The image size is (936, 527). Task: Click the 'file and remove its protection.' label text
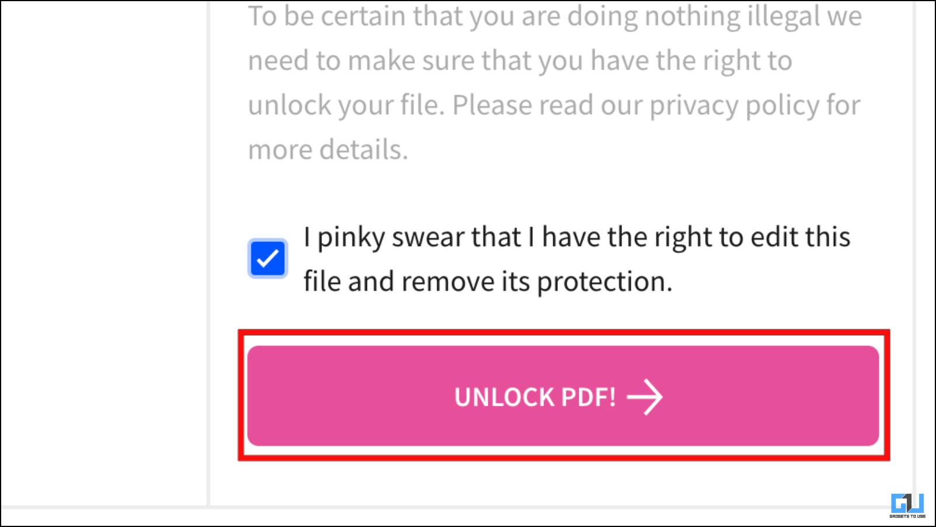click(x=488, y=282)
